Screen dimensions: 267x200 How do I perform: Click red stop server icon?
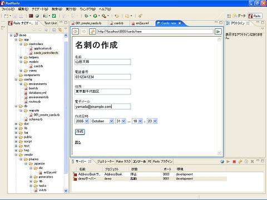click(234, 162)
